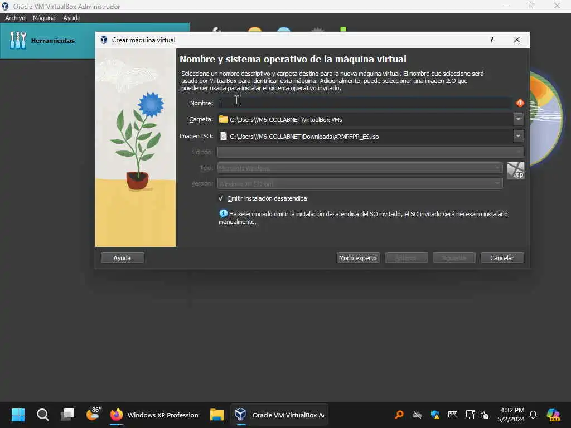The image size is (571, 428).
Task: Click the Imagen ISO path text
Action: coord(304,137)
